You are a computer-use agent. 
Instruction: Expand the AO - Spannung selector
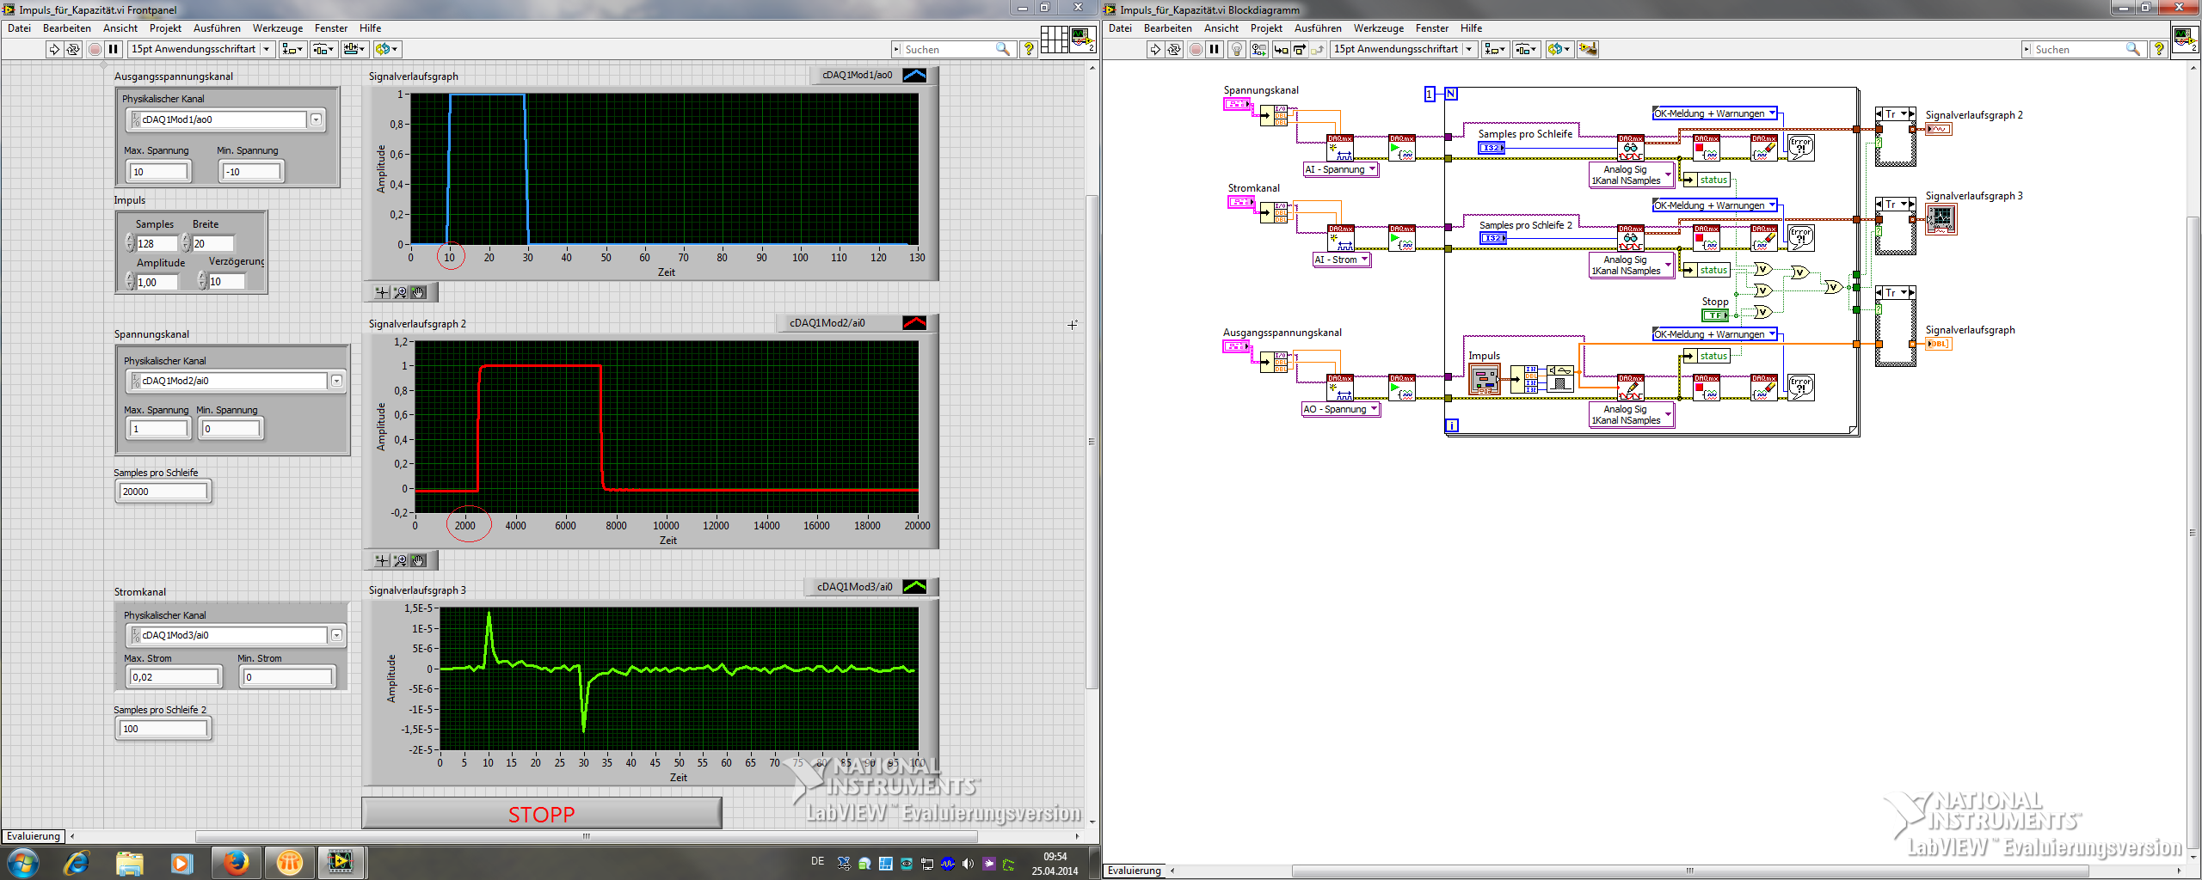[x=1374, y=410]
